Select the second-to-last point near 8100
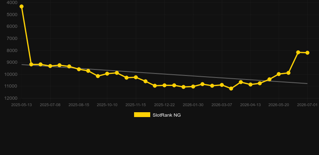This screenshot has width=319, height=155. [298, 52]
